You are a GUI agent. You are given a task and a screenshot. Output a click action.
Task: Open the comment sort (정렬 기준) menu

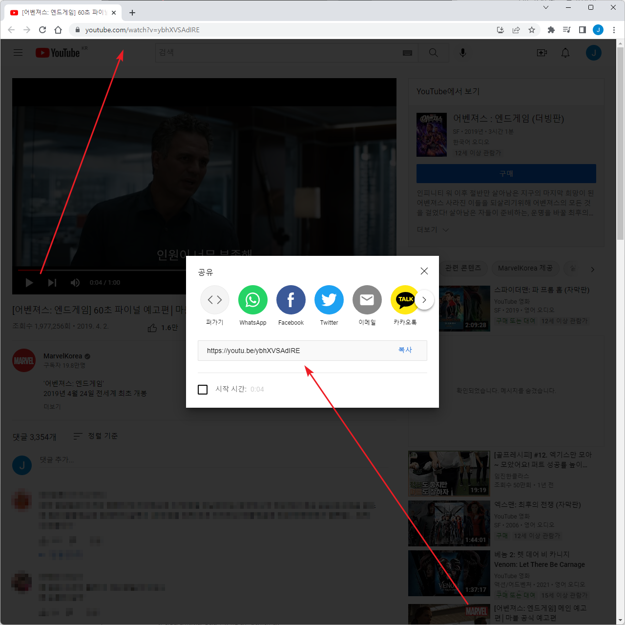coord(96,436)
